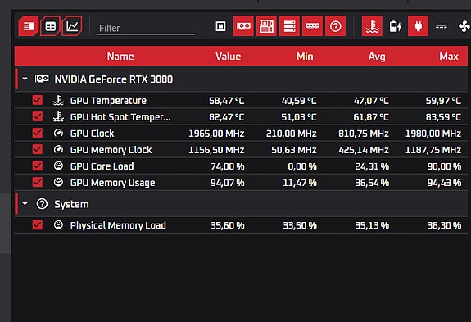
Task: Click the 1965,00 MHz GPU clock value
Action: [x=216, y=134]
